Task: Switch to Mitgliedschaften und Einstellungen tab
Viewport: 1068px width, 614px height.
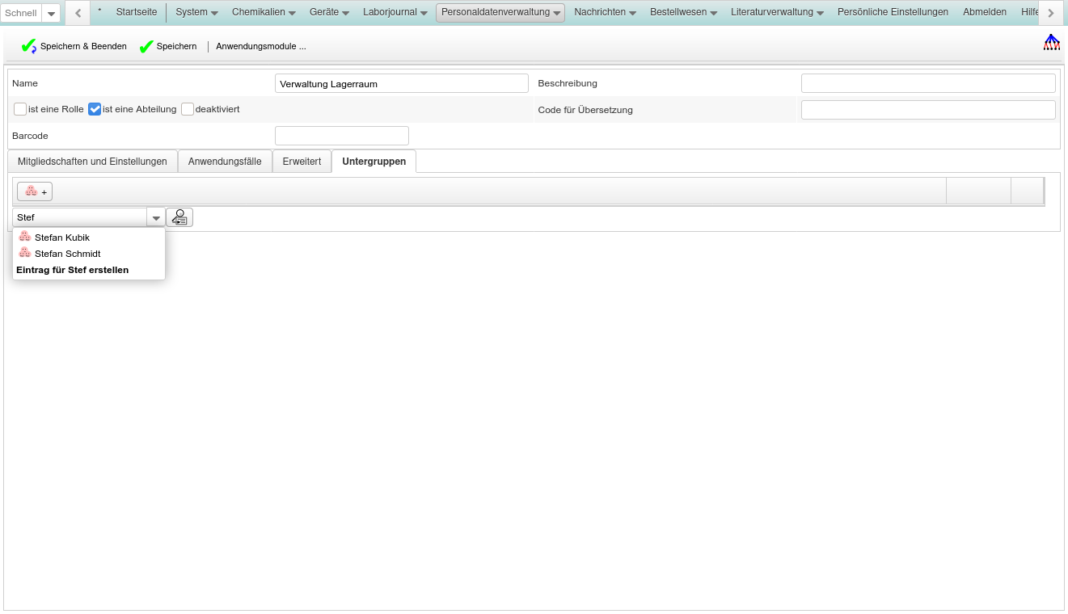Action: (x=92, y=162)
